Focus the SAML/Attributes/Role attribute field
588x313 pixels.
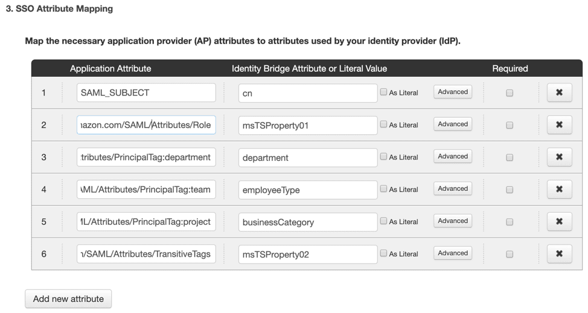146,125
